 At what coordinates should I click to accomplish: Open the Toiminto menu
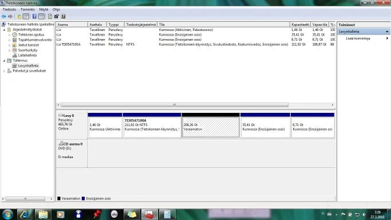pos(27,10)
